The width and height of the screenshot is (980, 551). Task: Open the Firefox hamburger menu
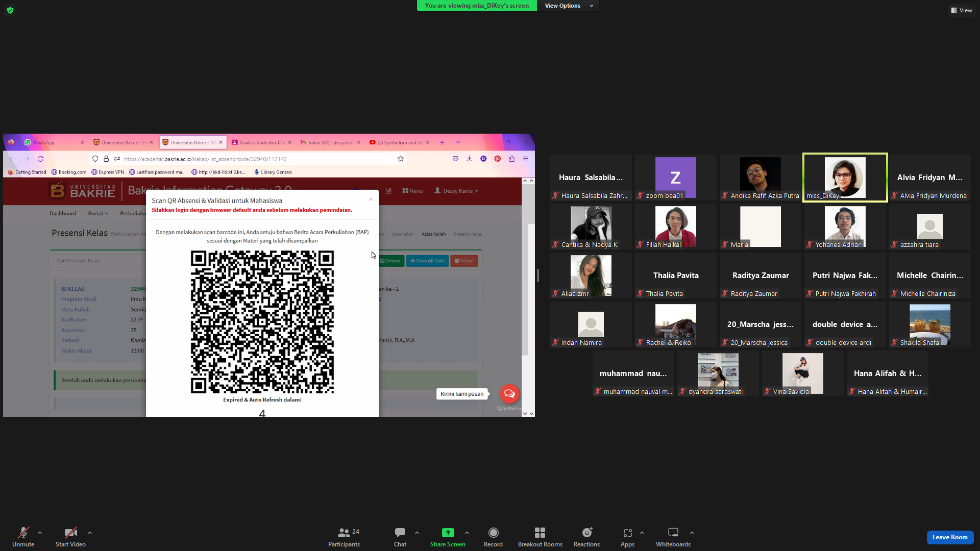click(x=525, y=159)
